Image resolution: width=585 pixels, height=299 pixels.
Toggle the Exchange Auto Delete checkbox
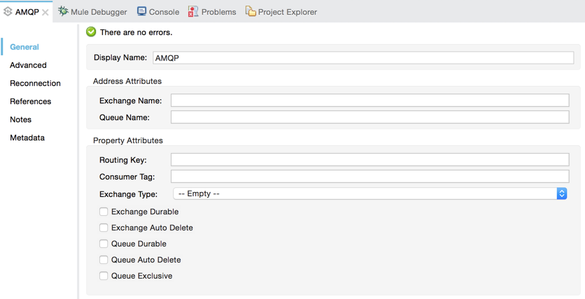pos(104,228)
